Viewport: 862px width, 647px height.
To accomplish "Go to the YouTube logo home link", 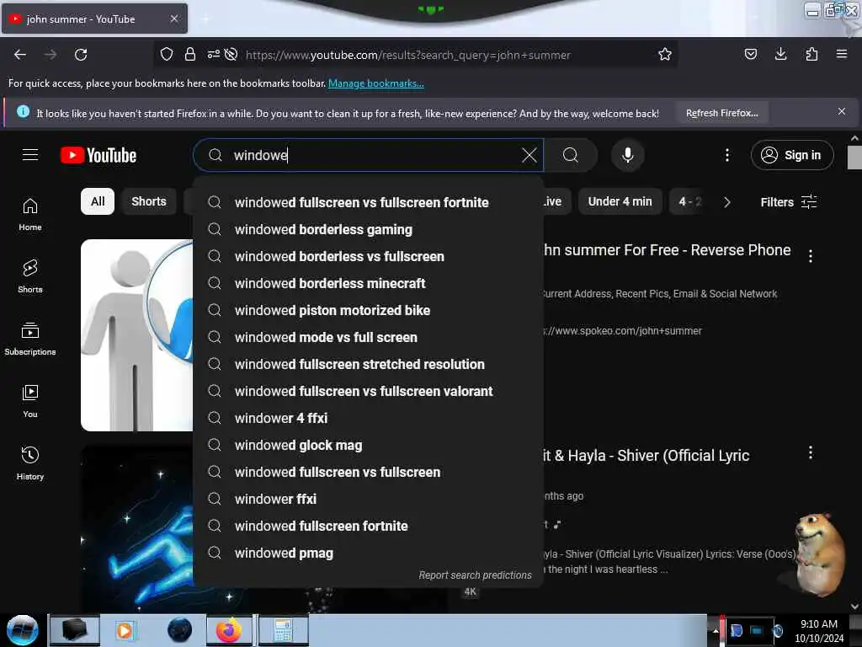I will (98, 155).
